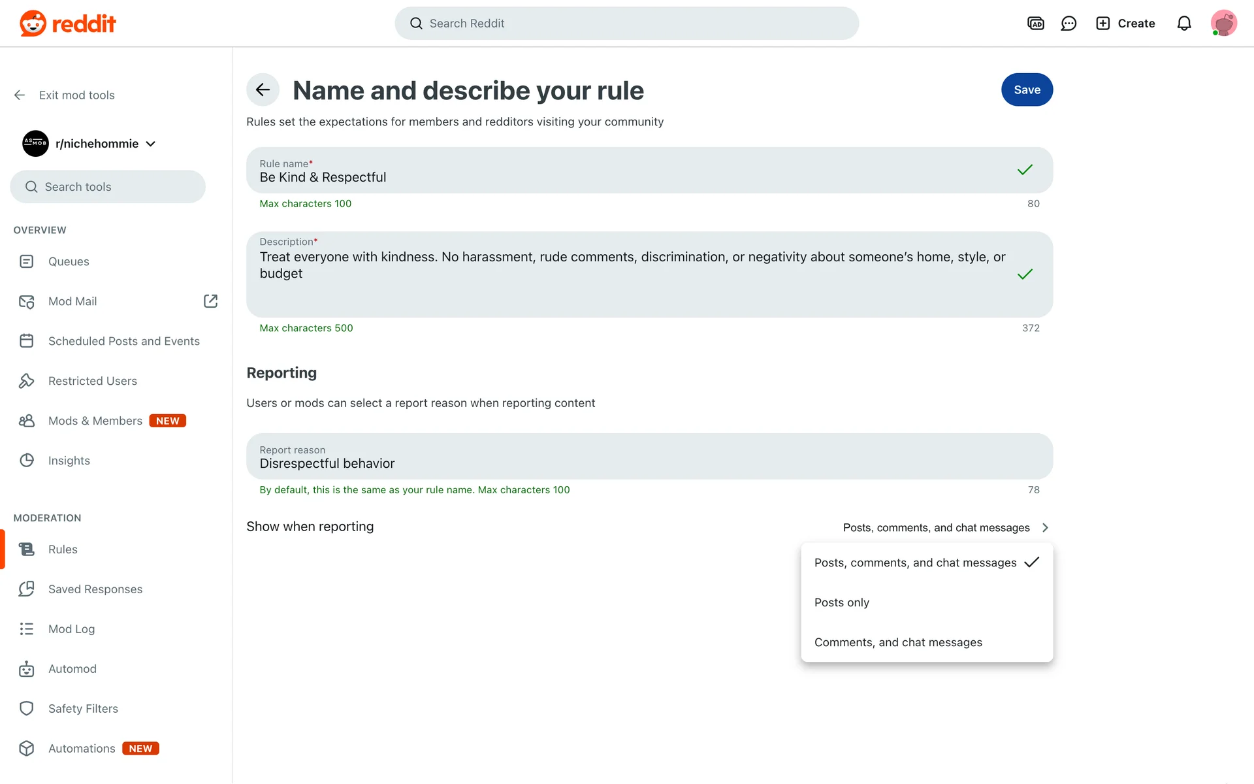The height and width of the screenshot is (784, 1254).
Task: Select "Posts only" reporting option
Action: (841, 602)
